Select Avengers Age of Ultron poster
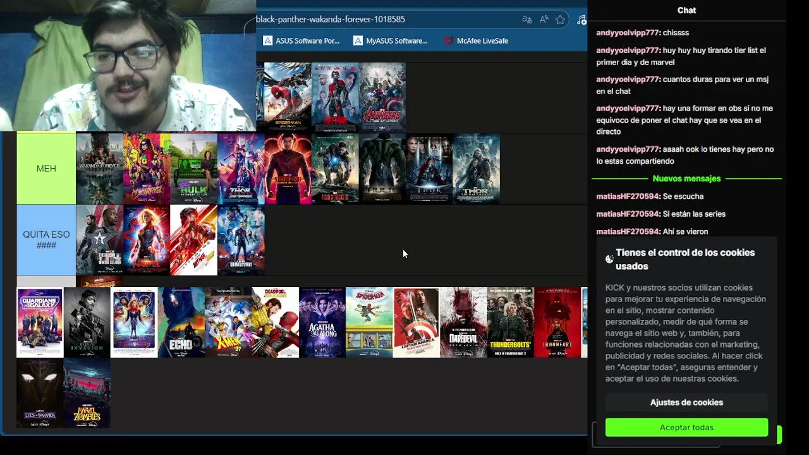The width and height of the screenshot is (809, 455). (x=382, y=97)
